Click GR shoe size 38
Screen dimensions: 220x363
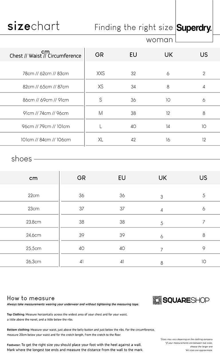82,222
